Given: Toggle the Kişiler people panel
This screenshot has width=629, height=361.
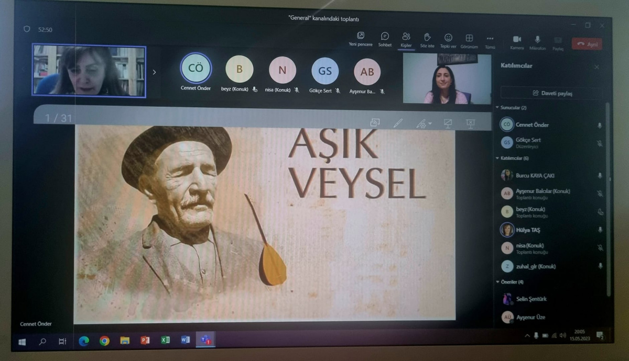Looking at the screenshot, I should click(406, 40).
